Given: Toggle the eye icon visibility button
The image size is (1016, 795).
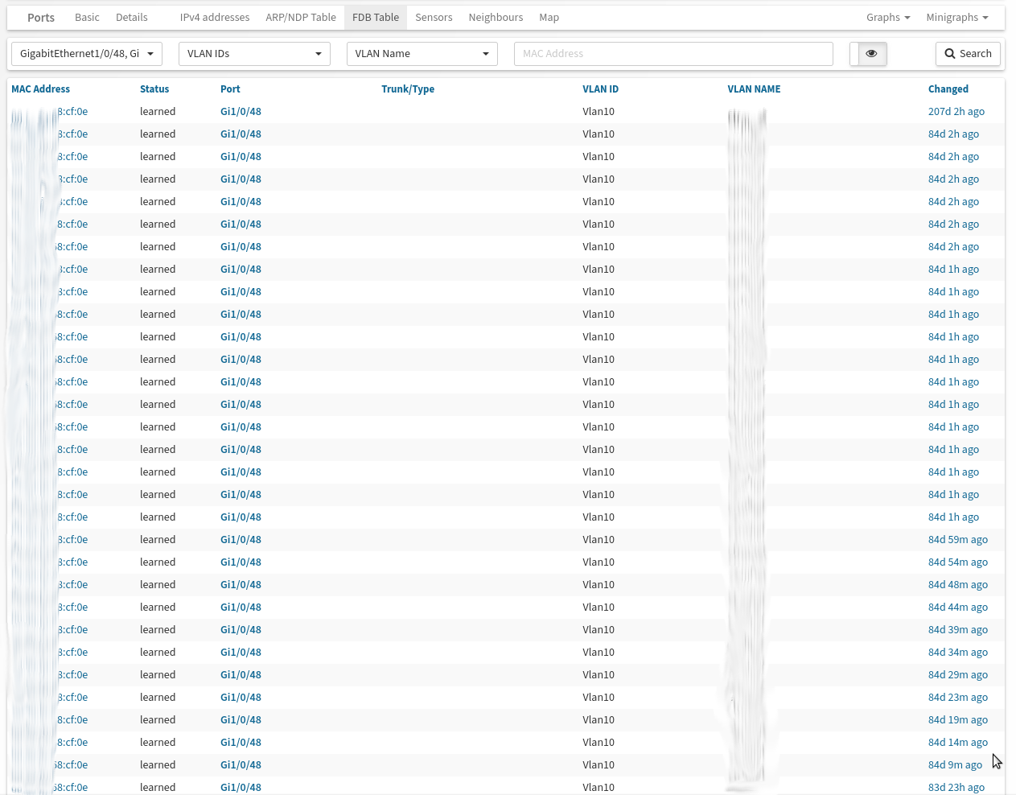Looking at the screenshot, I should 870,54.
